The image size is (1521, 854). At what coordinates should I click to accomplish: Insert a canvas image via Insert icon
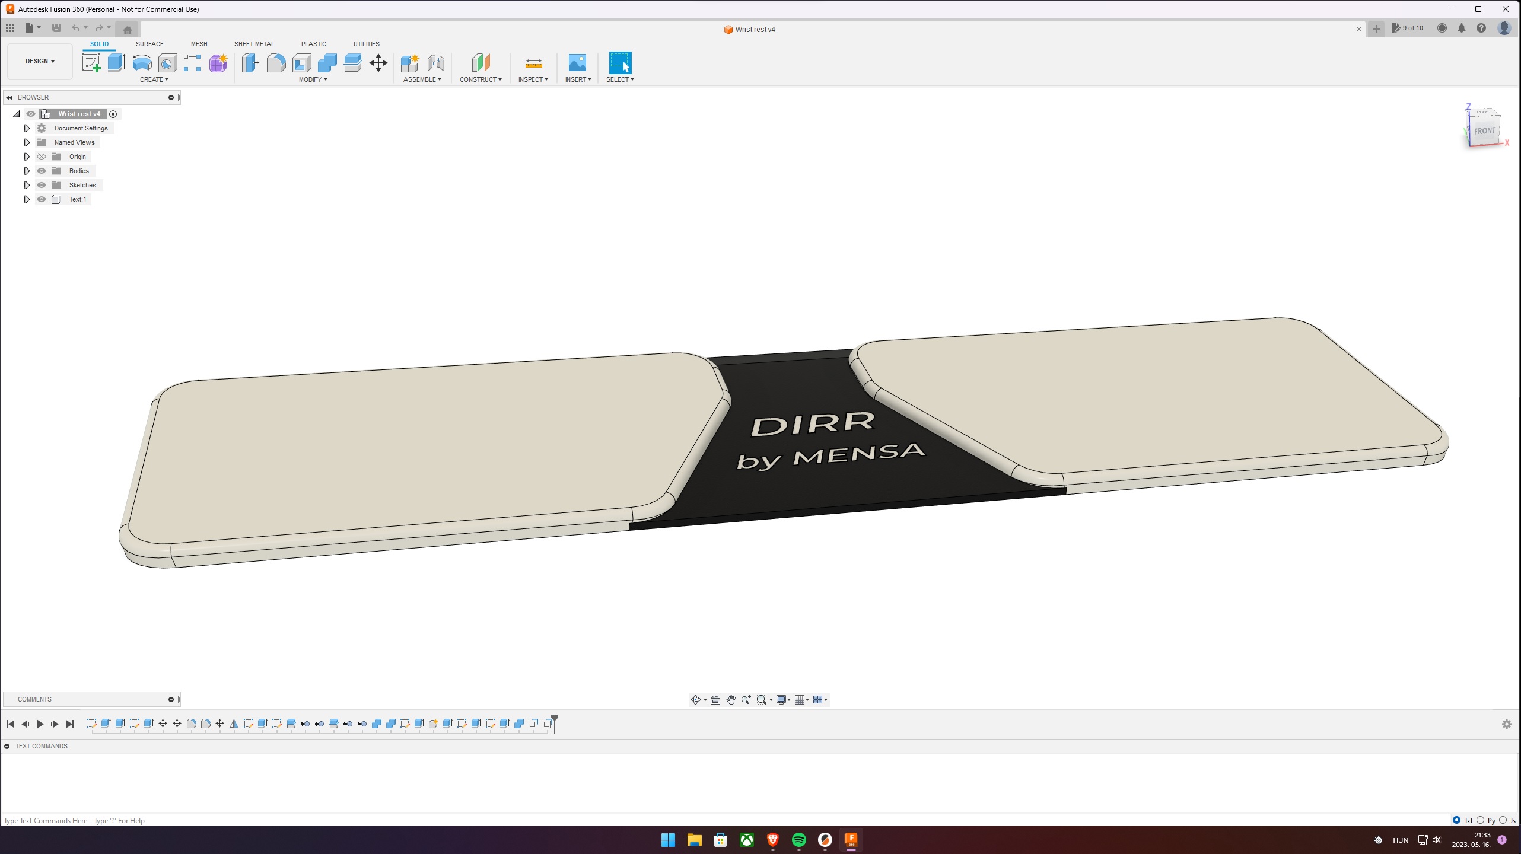(x=577, y=63)
